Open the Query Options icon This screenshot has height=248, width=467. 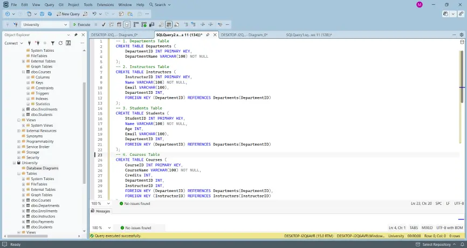[x=119, y=25]
